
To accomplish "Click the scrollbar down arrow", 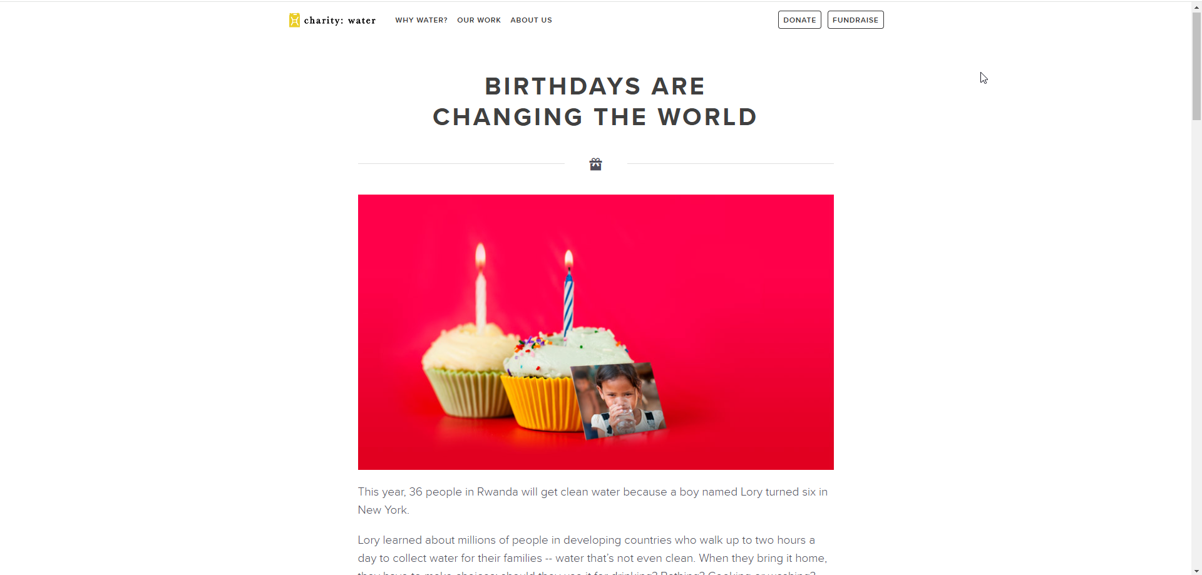I will 1196,571.
